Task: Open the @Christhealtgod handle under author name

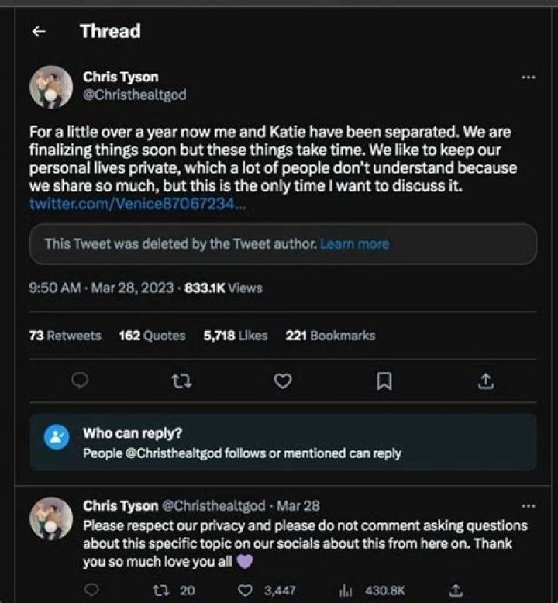Action: 134,95
